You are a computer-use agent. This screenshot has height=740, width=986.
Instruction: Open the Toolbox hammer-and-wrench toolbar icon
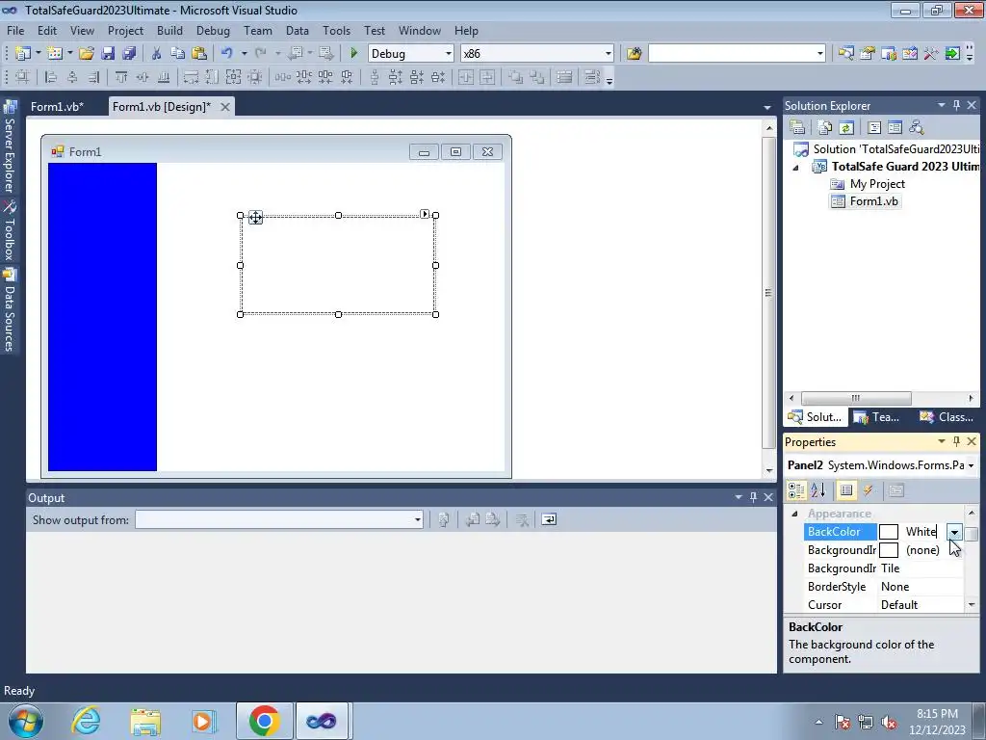pos(931,54)
